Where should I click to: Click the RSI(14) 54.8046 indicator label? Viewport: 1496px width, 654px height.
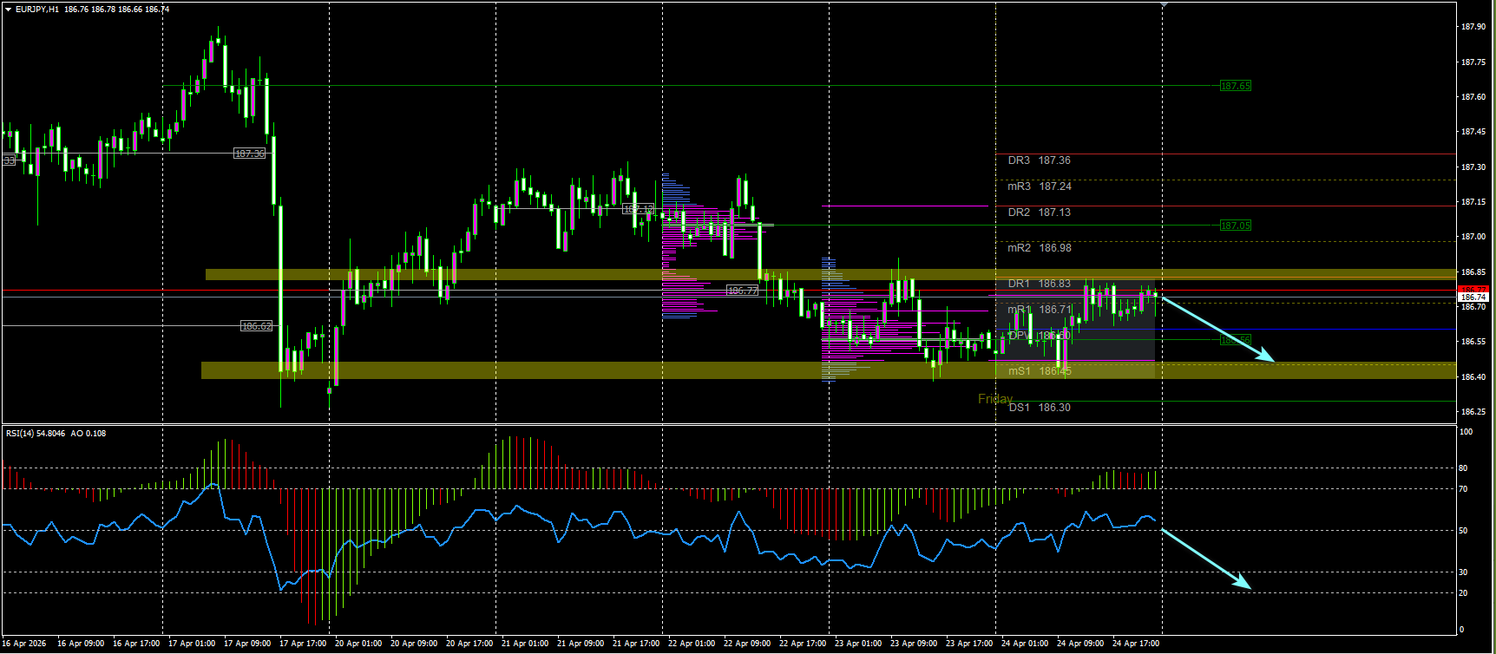[x=36, y=434]
